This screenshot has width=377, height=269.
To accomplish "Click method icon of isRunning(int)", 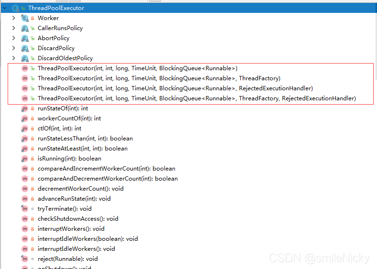I will (25, 159).
